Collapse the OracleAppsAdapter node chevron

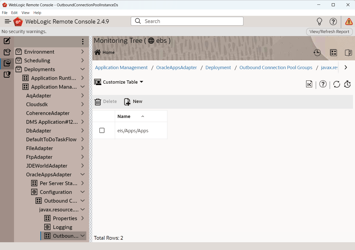click(x=83, y=174)
